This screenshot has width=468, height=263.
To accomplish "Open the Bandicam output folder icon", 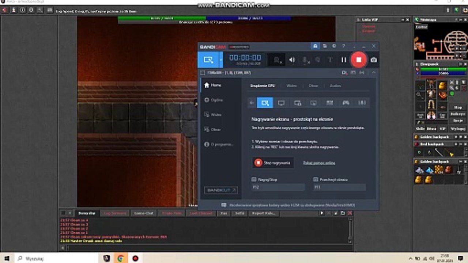I will click(x=325, y=46).
